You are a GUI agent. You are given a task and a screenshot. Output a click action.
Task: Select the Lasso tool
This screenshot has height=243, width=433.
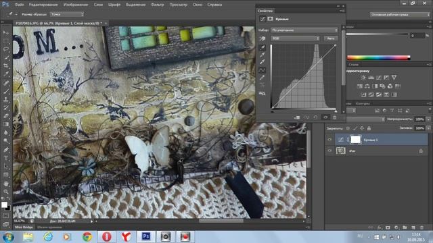pos(6,49)
